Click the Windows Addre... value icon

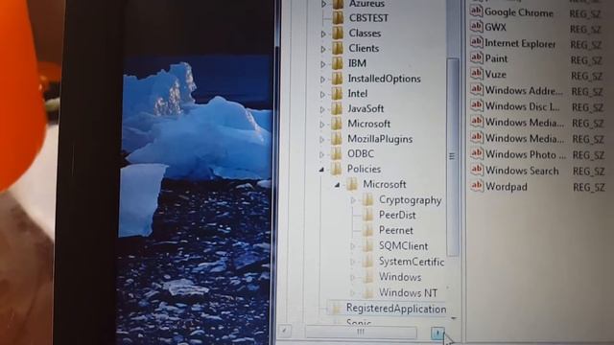pos(477,89)
